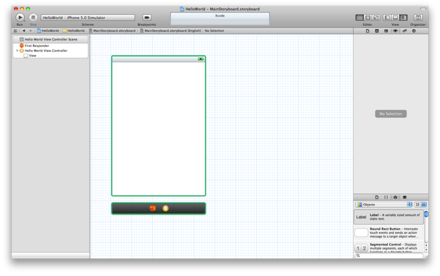Select the Segmented Control object
440x276 pixels.
click(x=389, y=247)
